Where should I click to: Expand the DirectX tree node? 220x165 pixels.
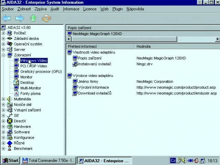tap(3, 121)
